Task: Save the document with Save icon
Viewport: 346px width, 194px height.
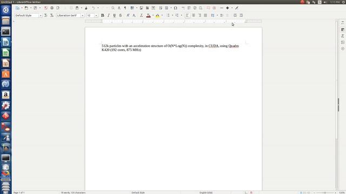Action: pos(35,8)
